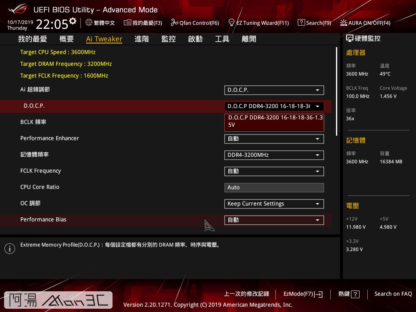Click the globe language icon
The height and width of the screenshot is (312, 416).
[89, 23]
